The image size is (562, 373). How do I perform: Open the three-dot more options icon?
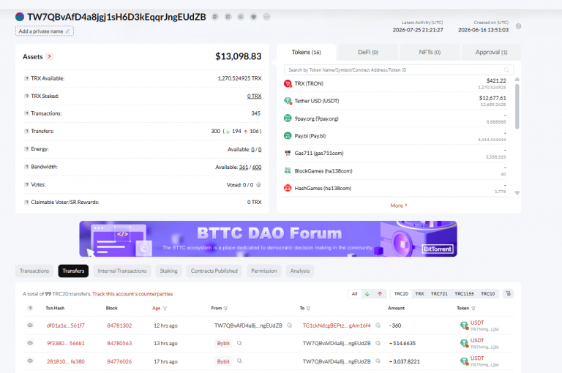266,17
